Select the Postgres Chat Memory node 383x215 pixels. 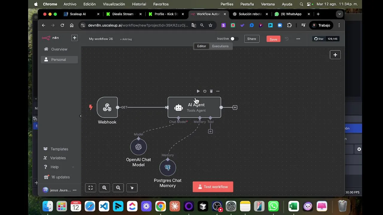[x=168, y=168]
